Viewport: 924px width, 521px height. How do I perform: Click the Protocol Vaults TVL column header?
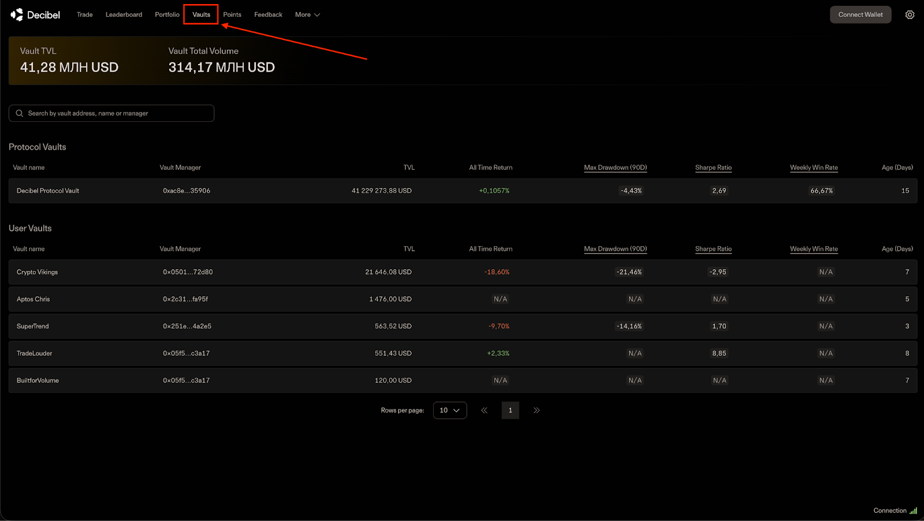(409, 168)
